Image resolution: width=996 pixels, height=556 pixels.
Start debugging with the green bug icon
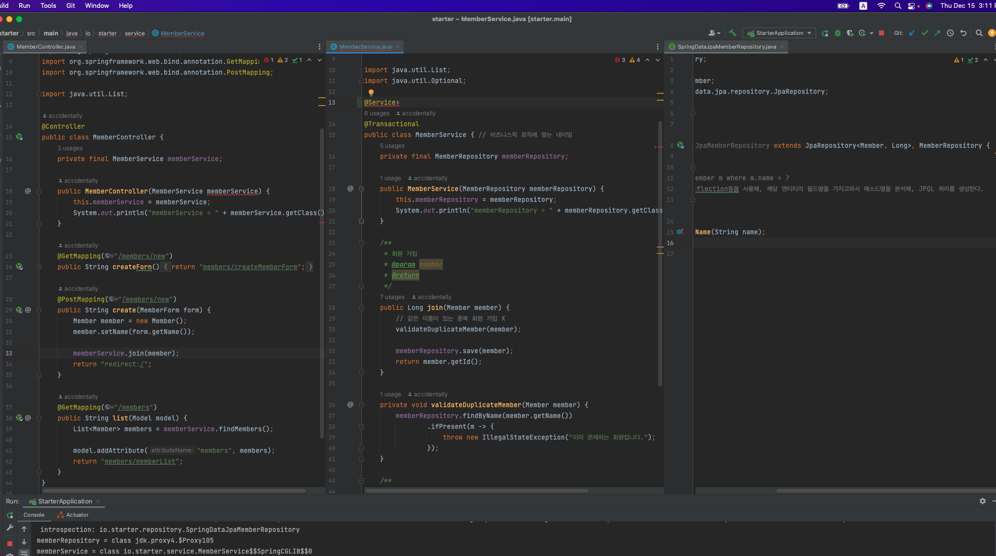pos(838,33)
